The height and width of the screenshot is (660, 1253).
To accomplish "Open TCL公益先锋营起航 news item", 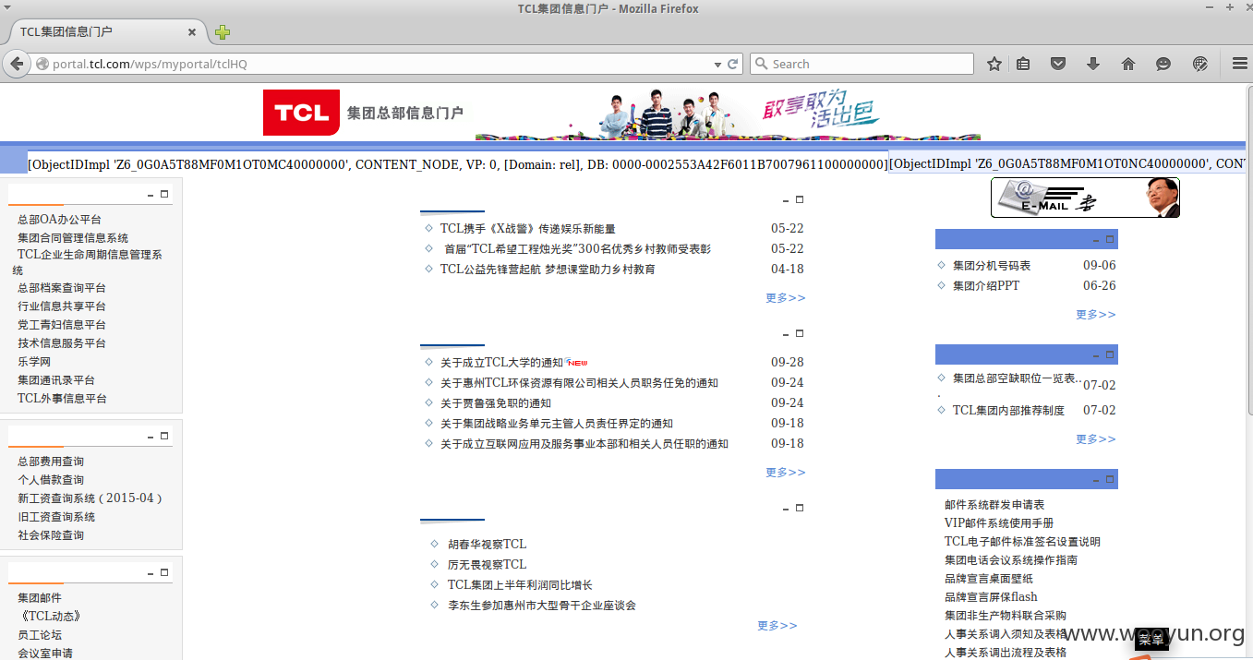I will click(548, 270).
